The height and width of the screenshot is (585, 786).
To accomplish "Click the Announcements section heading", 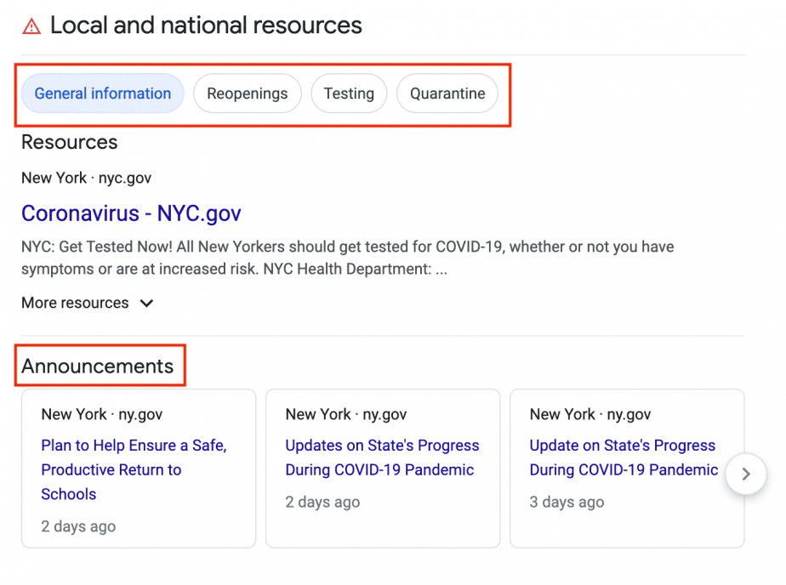I will pyautogui.click(x=97, y=366).
